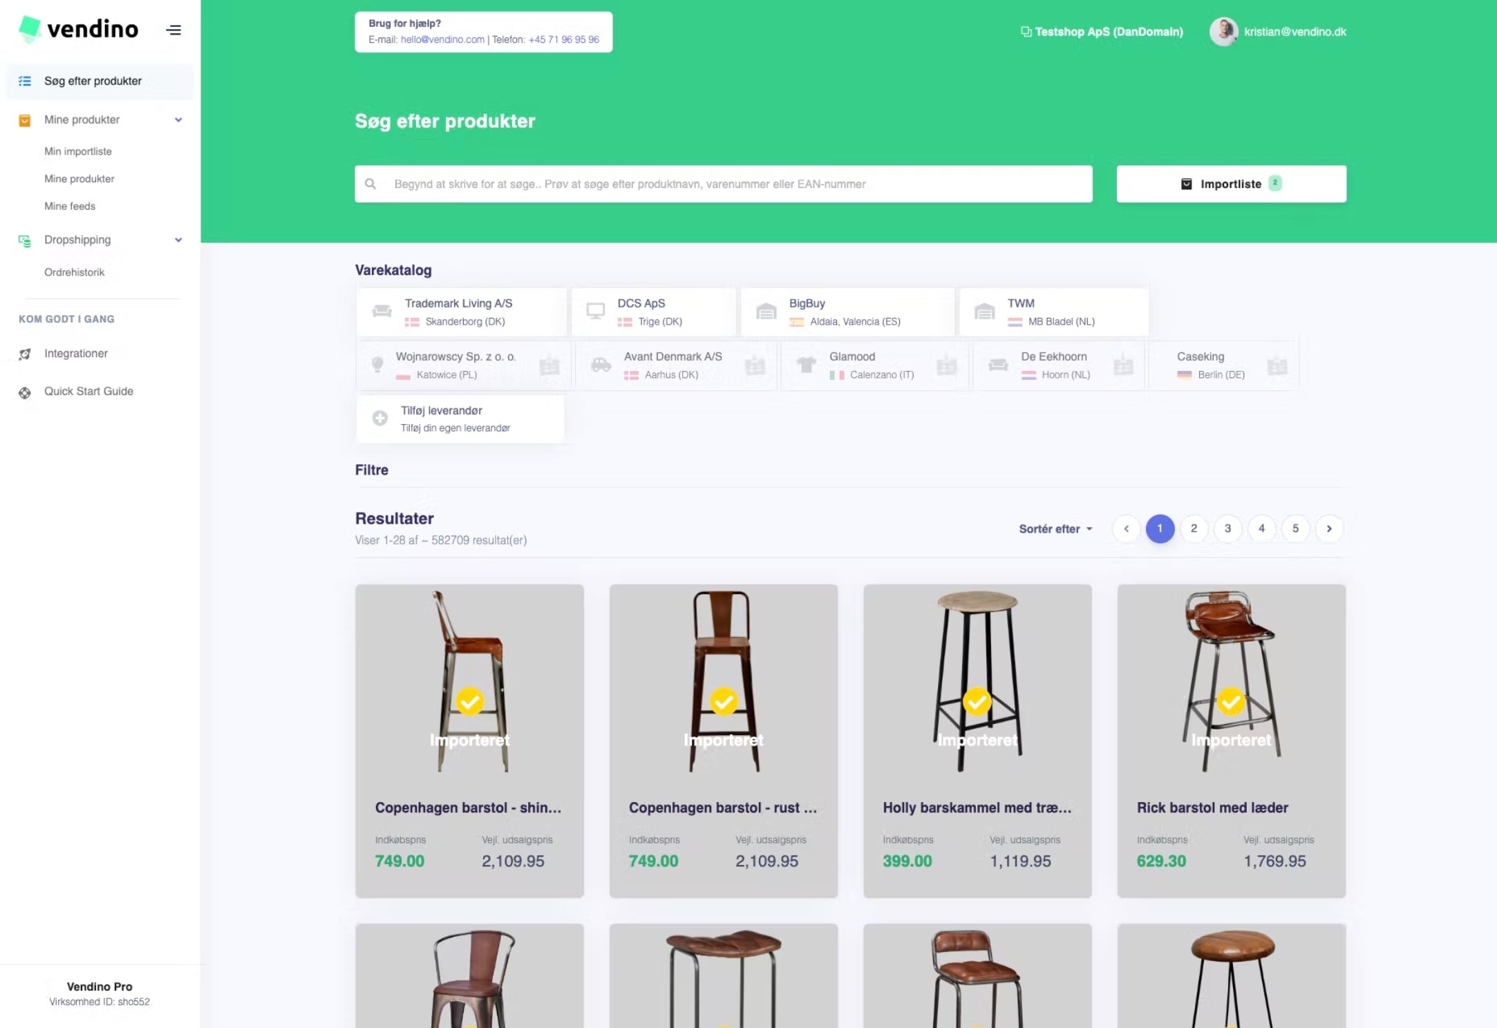Click the hamburger menu collapse icon
1497x1028 pixels.
pyautogui.click(x=173, y=30)
